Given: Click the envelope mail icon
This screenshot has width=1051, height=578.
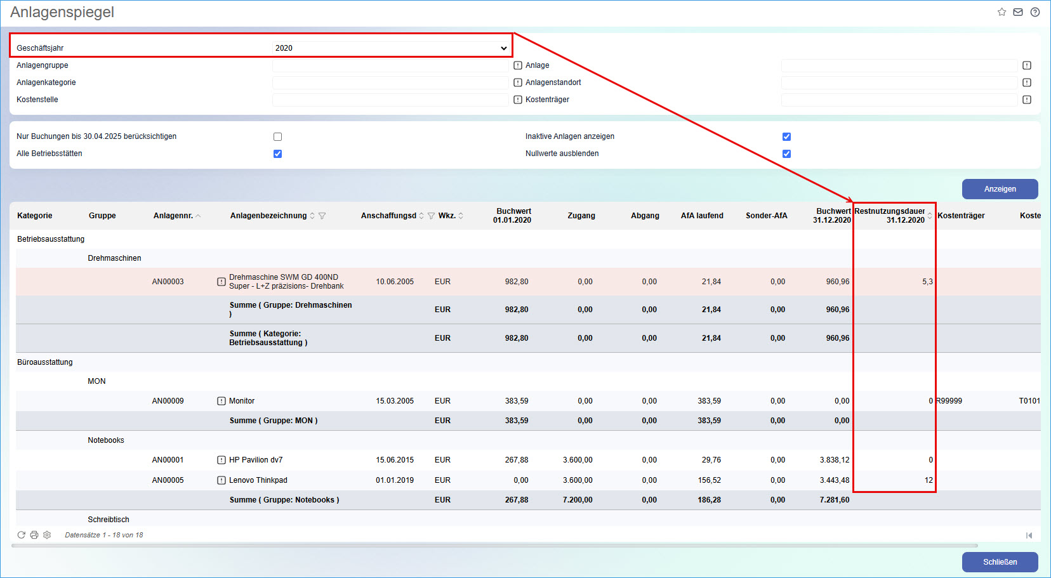Looking at the screenshot, I should 1018,12.
